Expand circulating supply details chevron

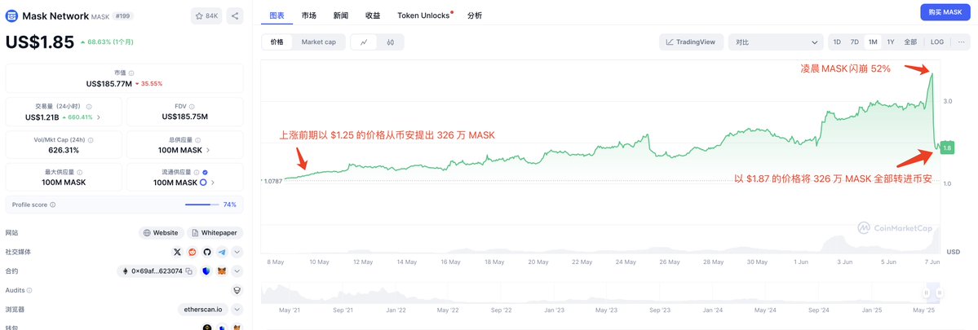pyautogui.click(x=213, y=183)
